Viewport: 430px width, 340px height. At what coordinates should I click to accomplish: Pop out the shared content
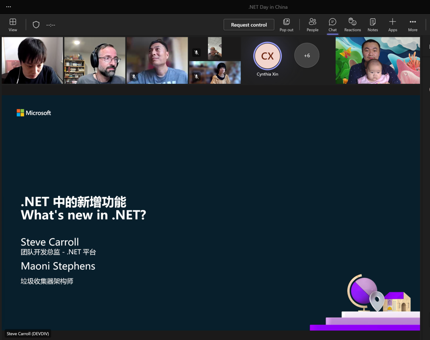click(x=286, y=25)
